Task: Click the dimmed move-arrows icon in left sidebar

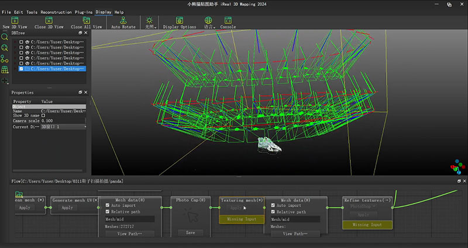Action: [x=5, y=81]
